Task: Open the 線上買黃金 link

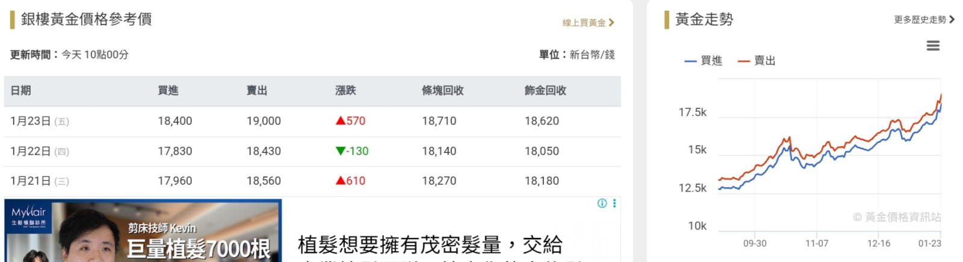Action: [584, 23]
